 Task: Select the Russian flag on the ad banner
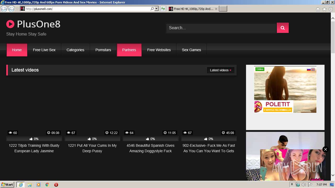point(309,69)
